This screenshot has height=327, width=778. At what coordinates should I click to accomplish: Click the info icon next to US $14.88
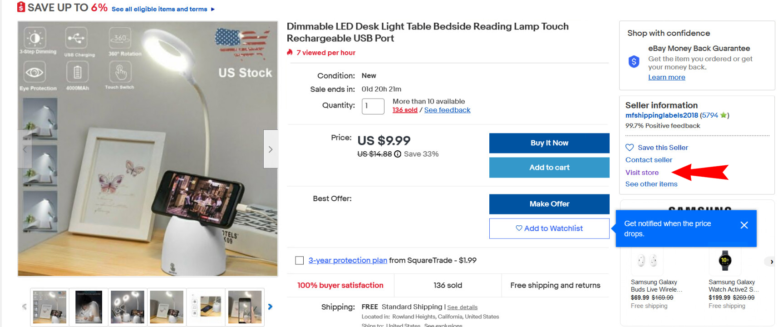(x=398, y=154)
